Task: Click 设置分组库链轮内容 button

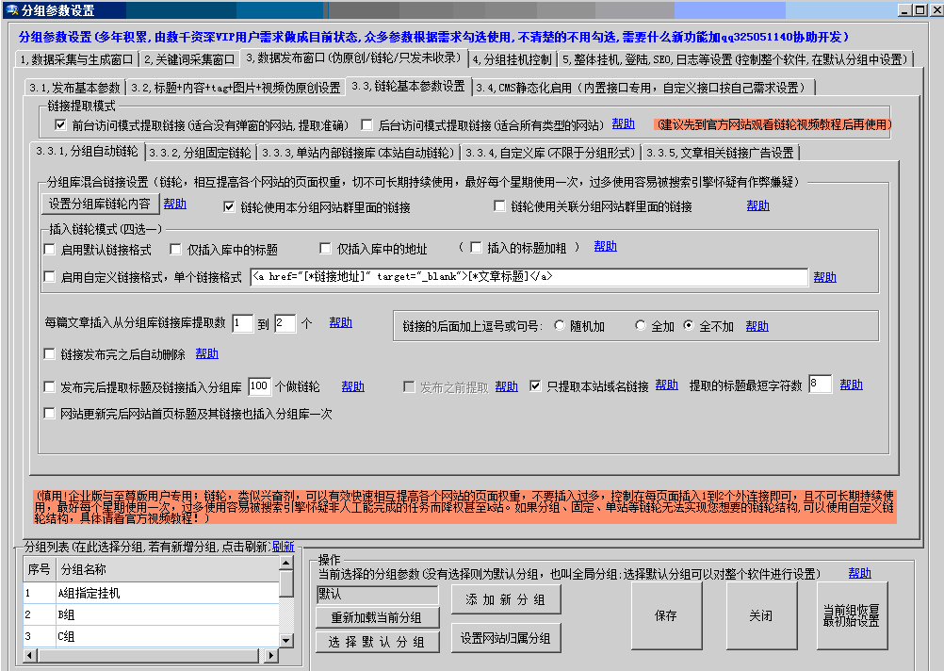Action: (x=100, y=204)
